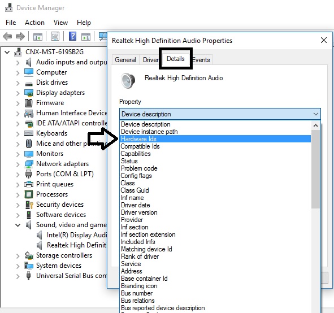Click the System devices folder icon
Viewport: 334px width, 313px height.
29,266
